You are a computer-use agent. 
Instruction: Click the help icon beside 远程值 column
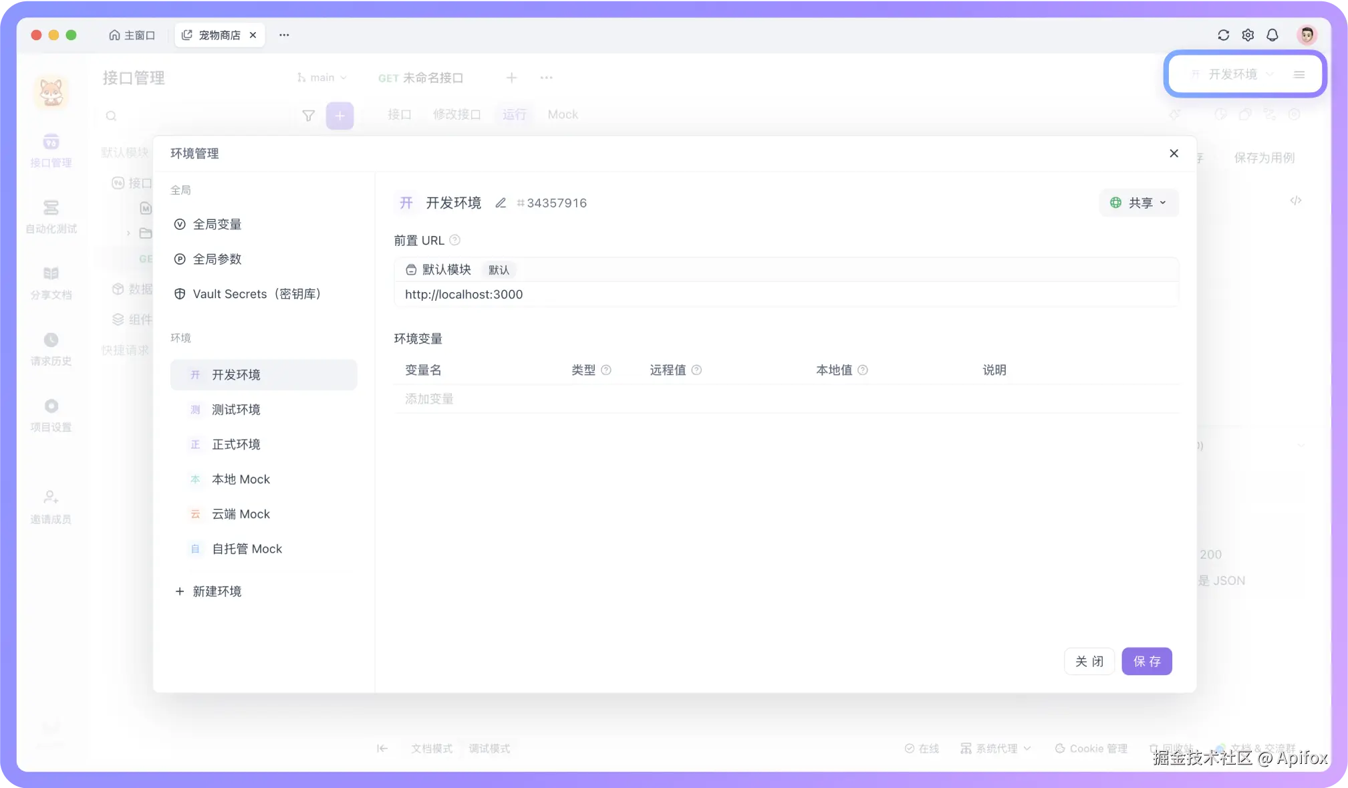pyautogui.click(x=696, y=370)
